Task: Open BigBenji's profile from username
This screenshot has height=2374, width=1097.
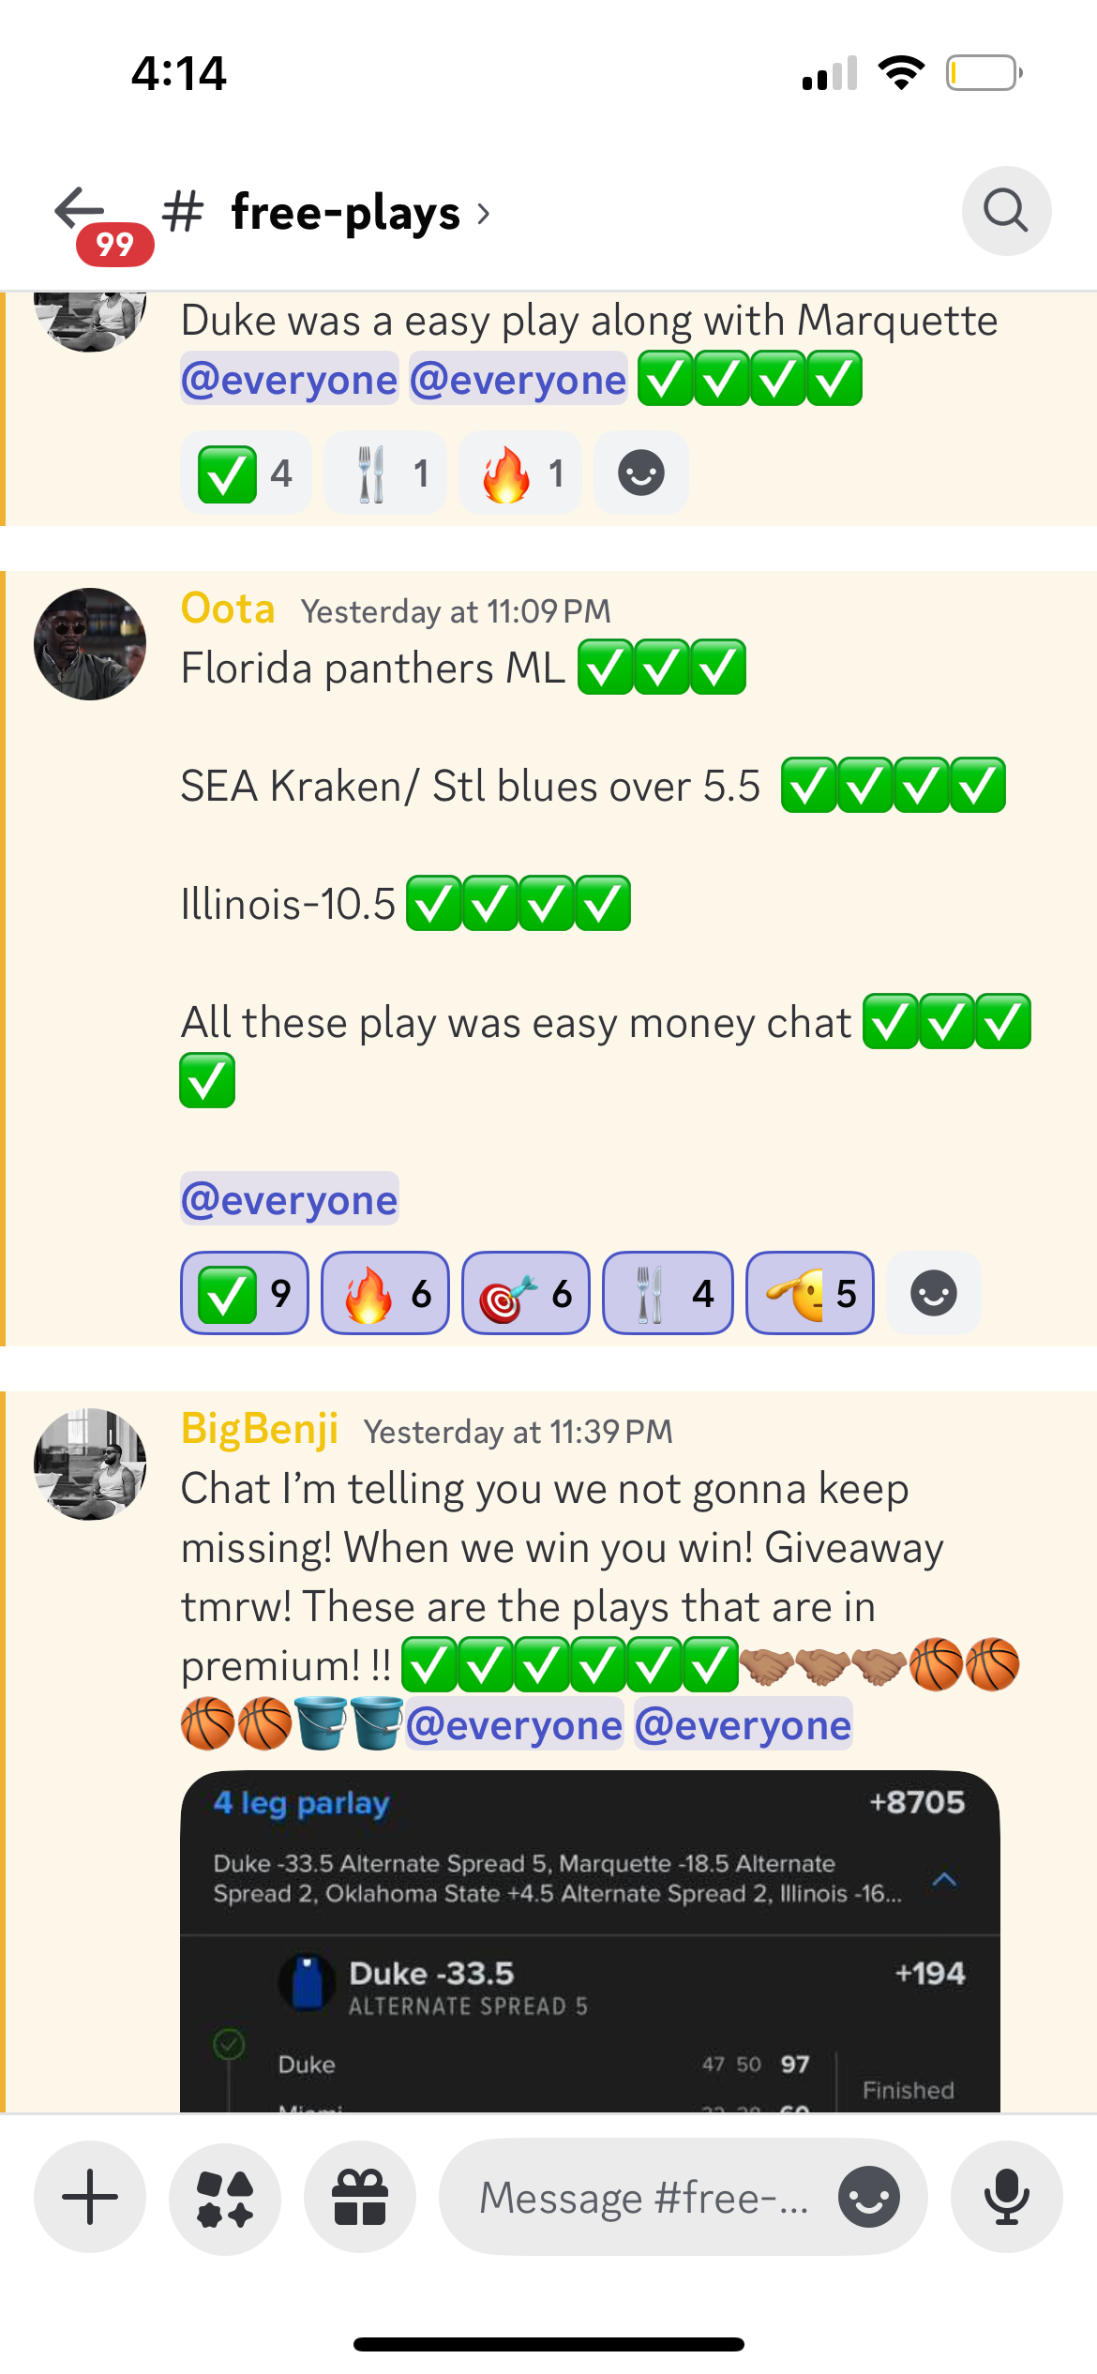Action: tap(260, 1430)
